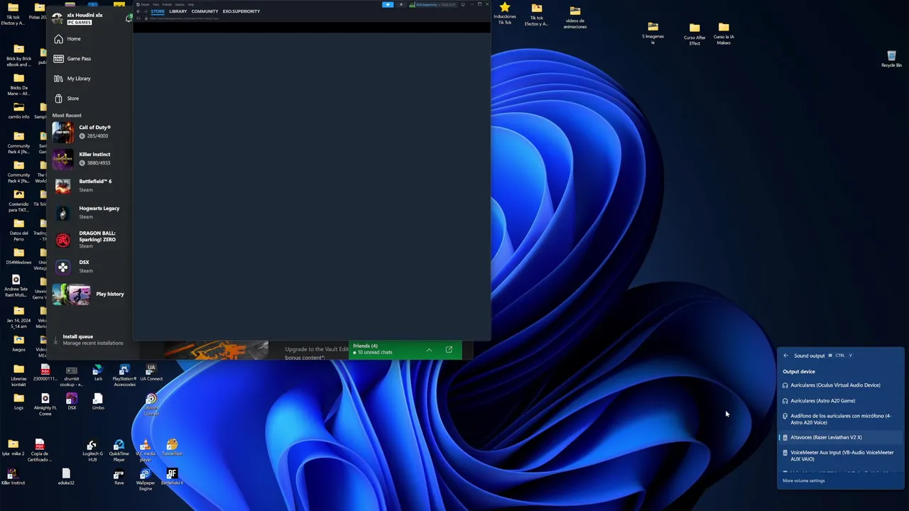
Task: Select Battlefield 6 desktop shortcut
Action: pos(172,477)
